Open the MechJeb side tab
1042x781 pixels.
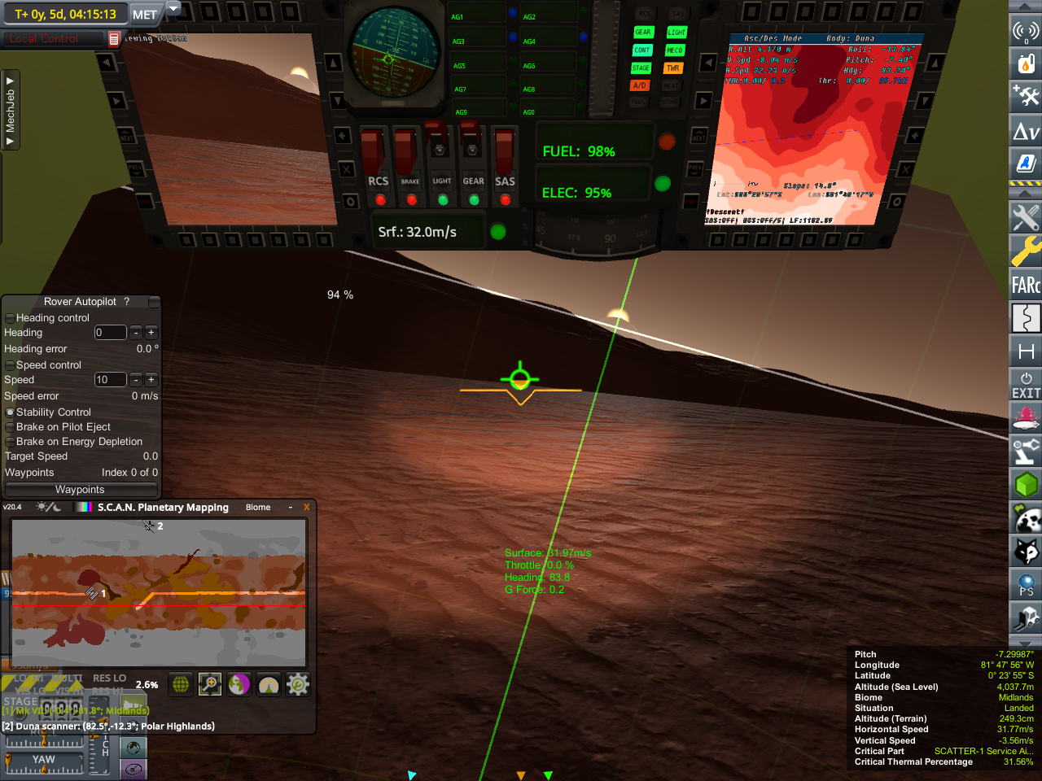coord(10,111)
